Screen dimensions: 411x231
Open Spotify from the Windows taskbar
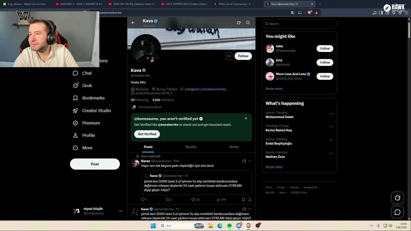(x=229, y=226)
